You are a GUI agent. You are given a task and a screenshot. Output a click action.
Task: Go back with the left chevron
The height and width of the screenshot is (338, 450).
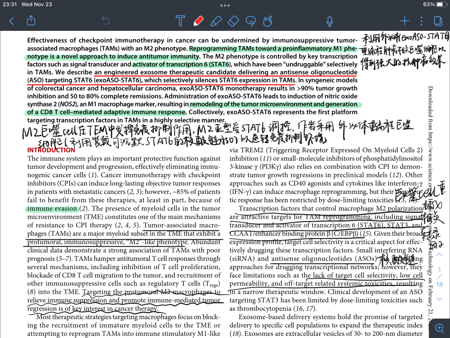[x=12, y=21]
